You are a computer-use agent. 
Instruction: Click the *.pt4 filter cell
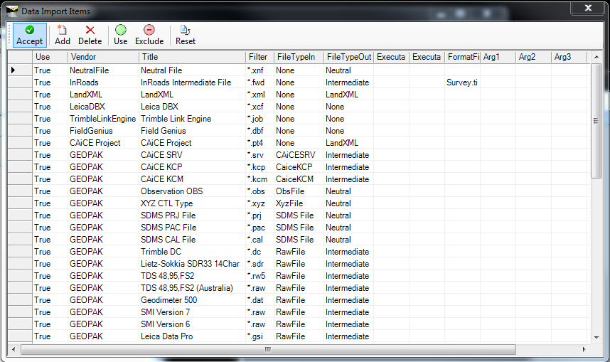point(259,142)
